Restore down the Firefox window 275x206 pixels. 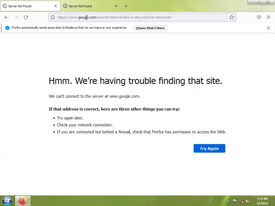coord(259,2)
